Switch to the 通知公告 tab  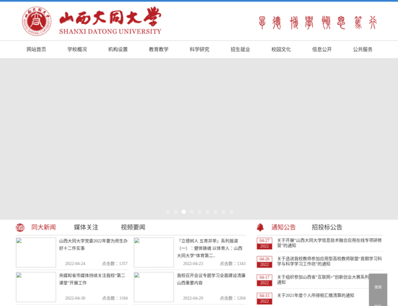pos(283,227)
